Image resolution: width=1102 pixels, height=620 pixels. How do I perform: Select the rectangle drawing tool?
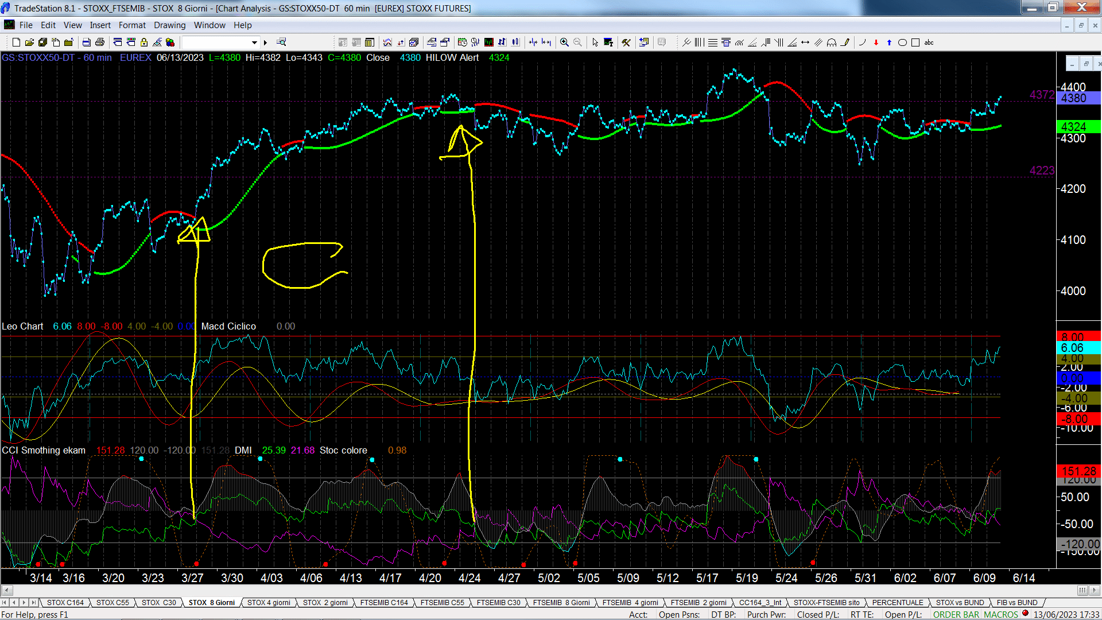915,42
